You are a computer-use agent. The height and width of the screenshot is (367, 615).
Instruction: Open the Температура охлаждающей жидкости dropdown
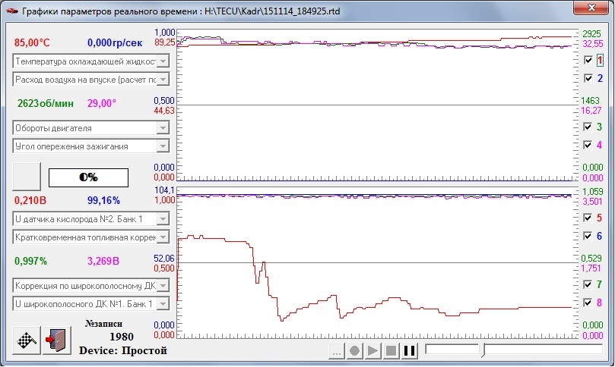pos(163,61)
